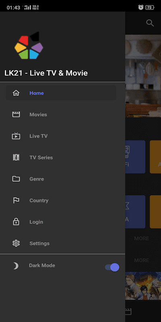Tap the Dark Mode crescent moon icon
161x322 pixels.
[16, 266]
